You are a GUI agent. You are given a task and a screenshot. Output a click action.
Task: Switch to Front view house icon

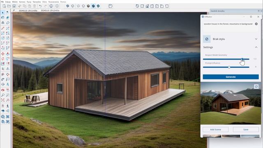click(147, 6)
